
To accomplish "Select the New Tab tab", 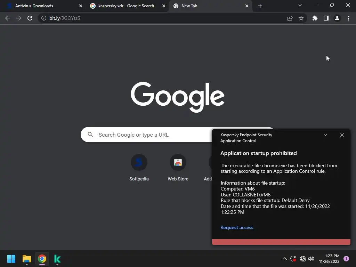I will tap(210, 6).
